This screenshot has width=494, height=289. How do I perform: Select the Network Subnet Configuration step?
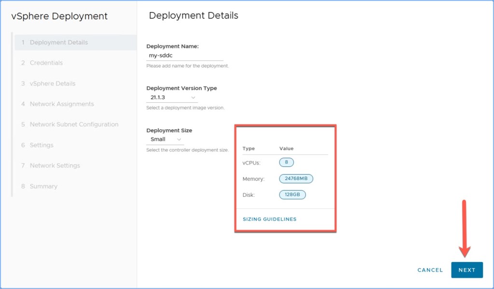coord(74,124)
